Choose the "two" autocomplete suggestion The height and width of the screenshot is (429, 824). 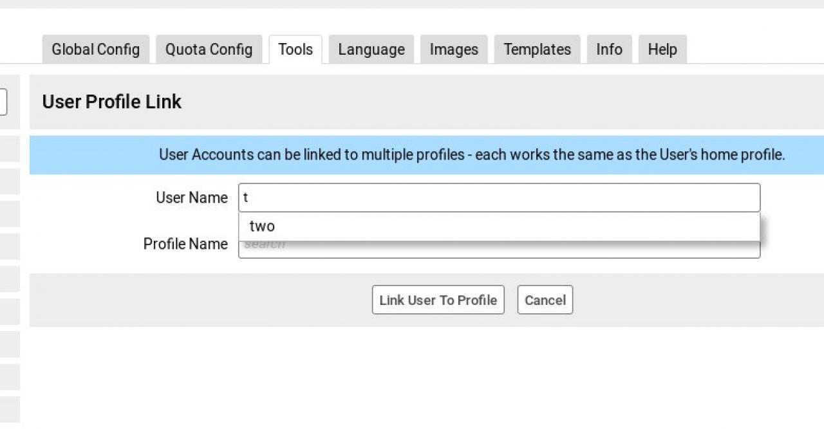263,226
